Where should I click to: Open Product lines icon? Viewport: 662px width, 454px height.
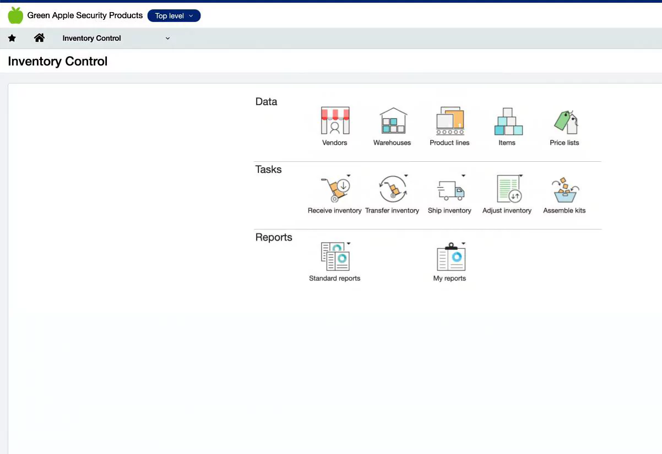449,121
